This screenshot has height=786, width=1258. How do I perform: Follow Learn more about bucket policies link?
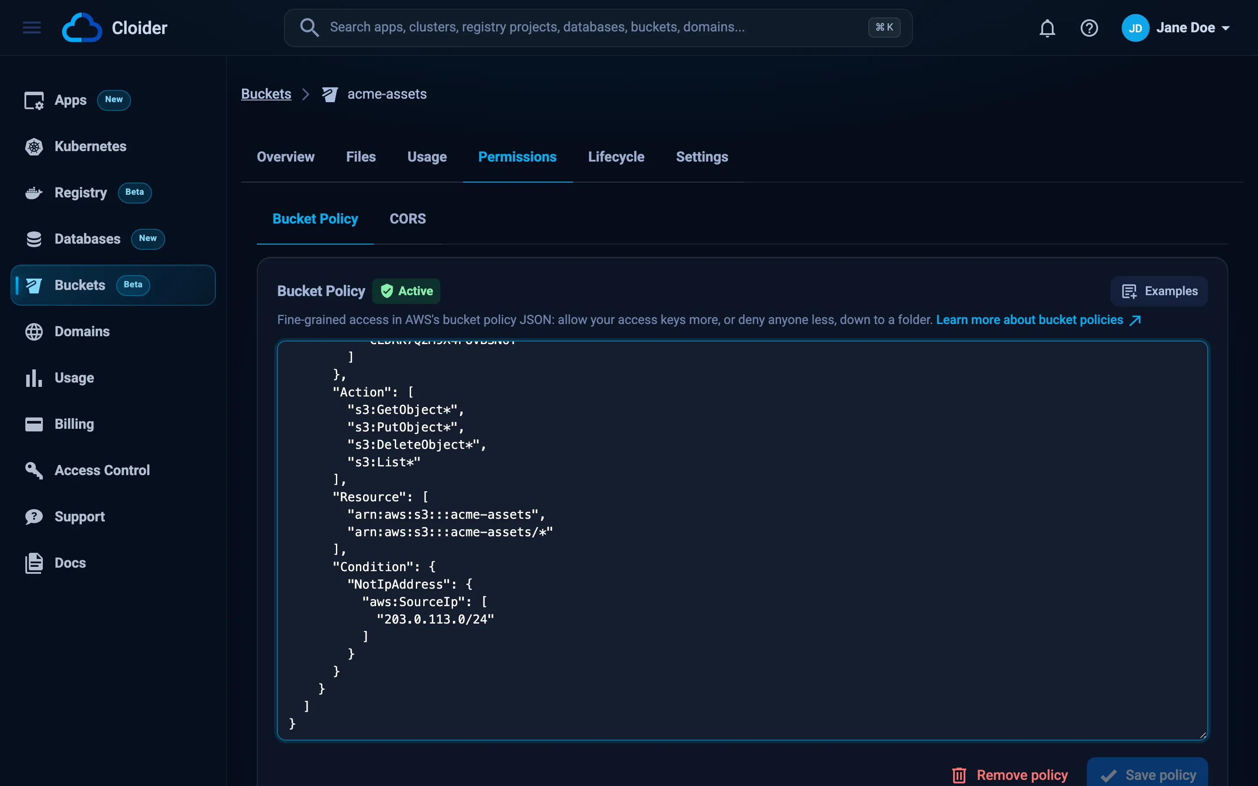coord(1038,320)
